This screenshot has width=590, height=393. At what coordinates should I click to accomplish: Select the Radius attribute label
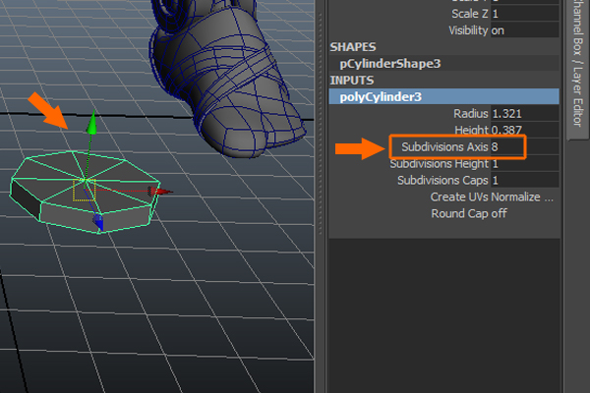point(470,114)
